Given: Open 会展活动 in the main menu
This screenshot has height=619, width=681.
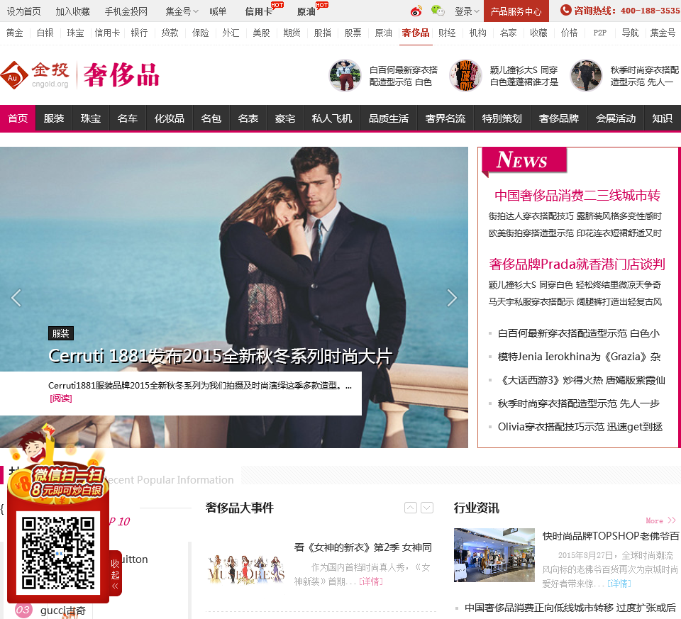Looking at the screenshot, I should click(x=616, y=118).
